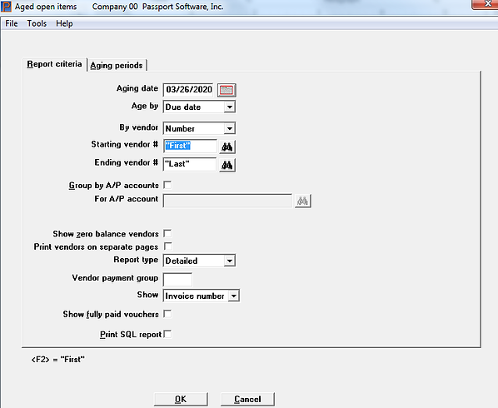Screen dimensions: 498x408
Task: Click the Starting vendor # field
Action: 190,146
